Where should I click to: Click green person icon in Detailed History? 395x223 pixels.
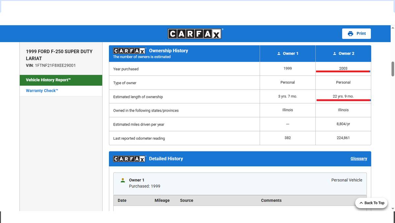point(123,180)
